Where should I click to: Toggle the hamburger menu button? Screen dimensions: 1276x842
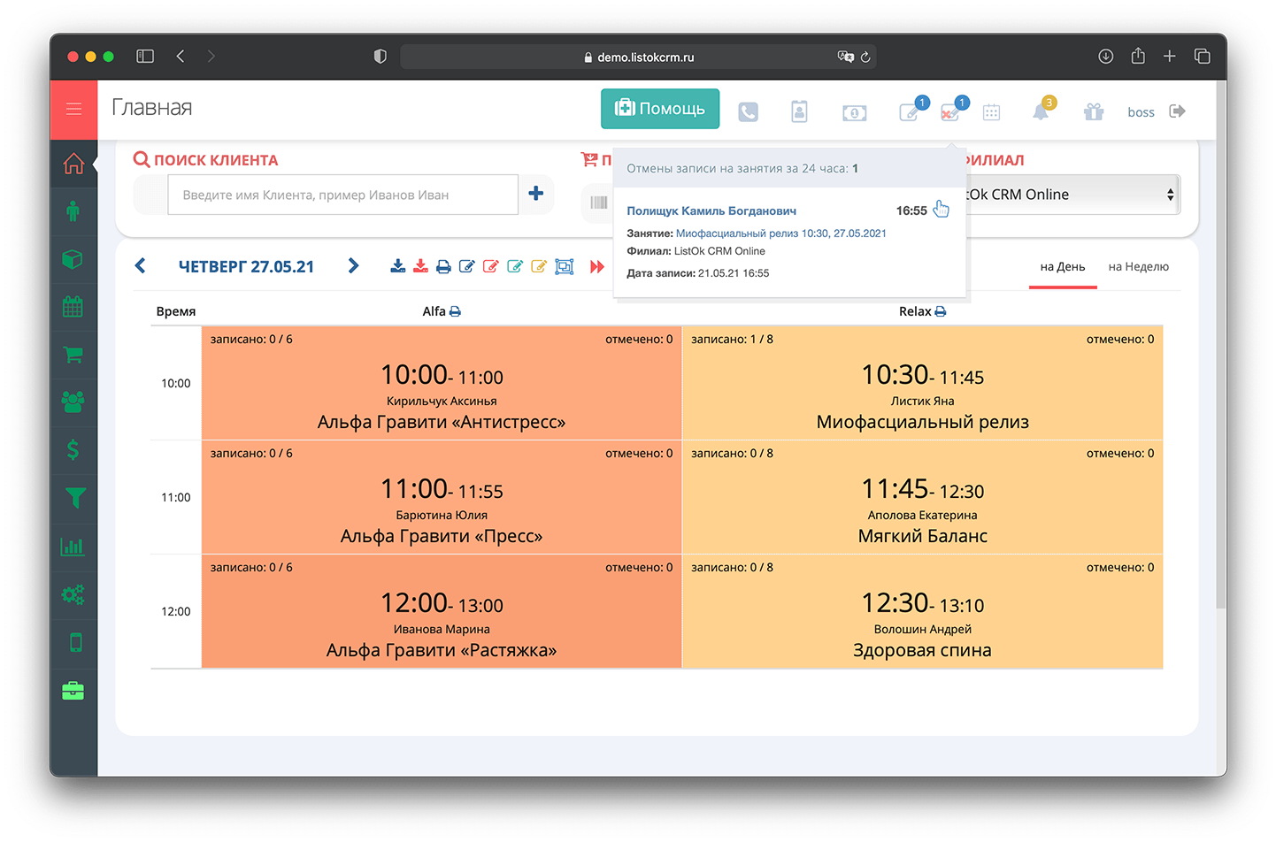(x=73, y=109)
